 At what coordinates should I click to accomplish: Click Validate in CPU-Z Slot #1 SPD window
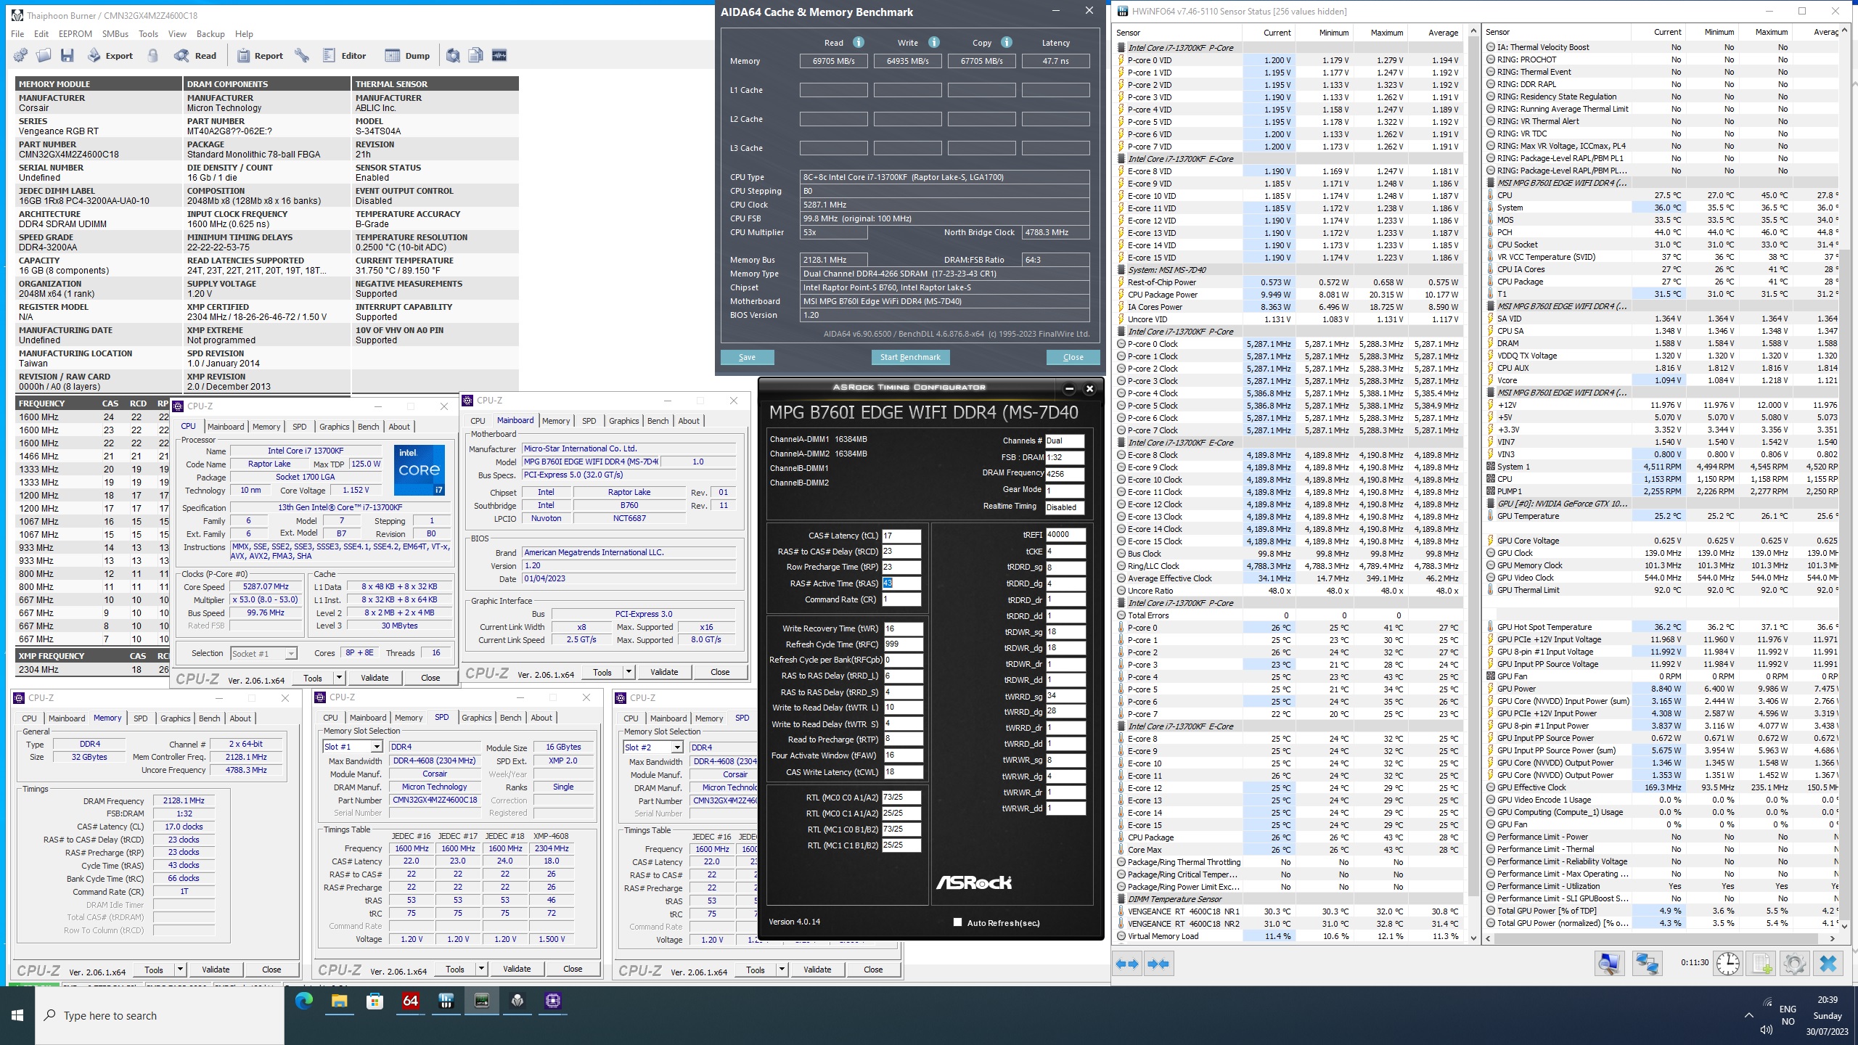point(517,969)
